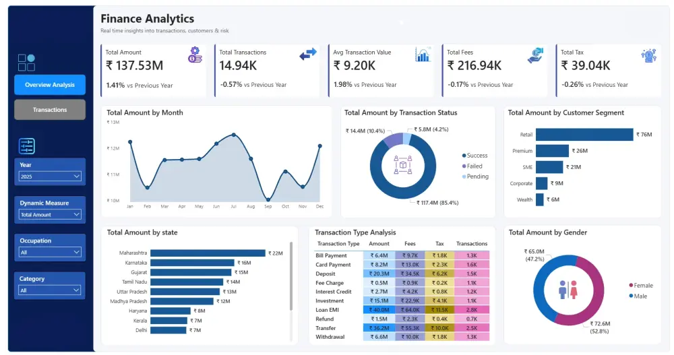Click the Loan EMI row label
The height and width of the screenshot is (355, 674).
[x=327, y=310]
